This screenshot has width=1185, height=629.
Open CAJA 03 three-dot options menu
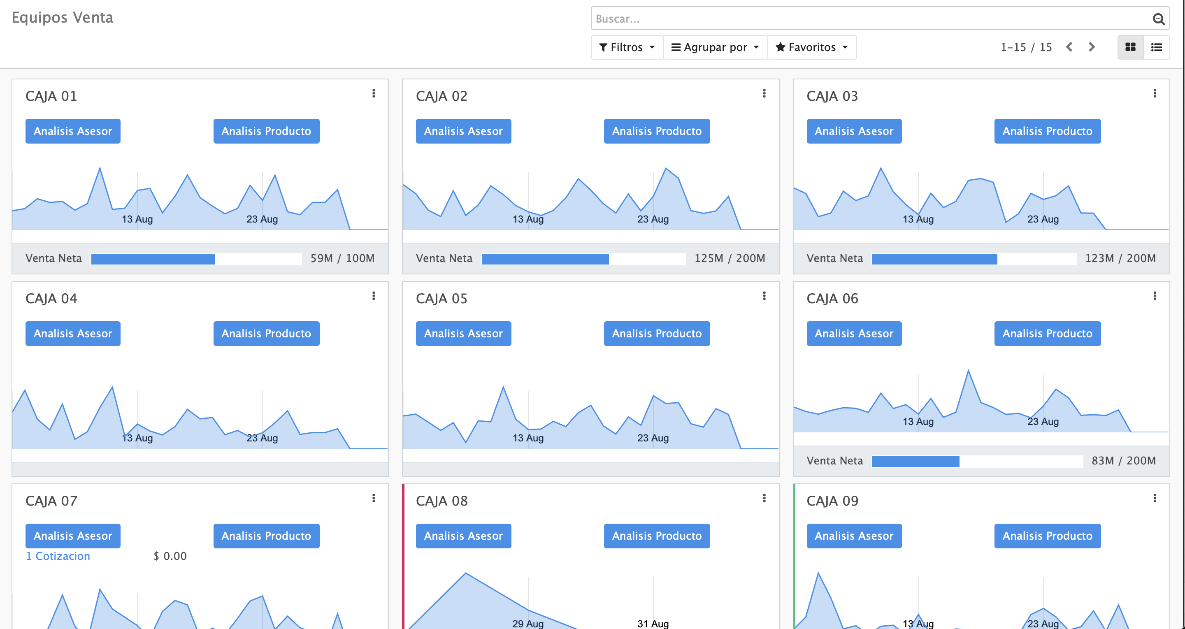point(1155,94)
